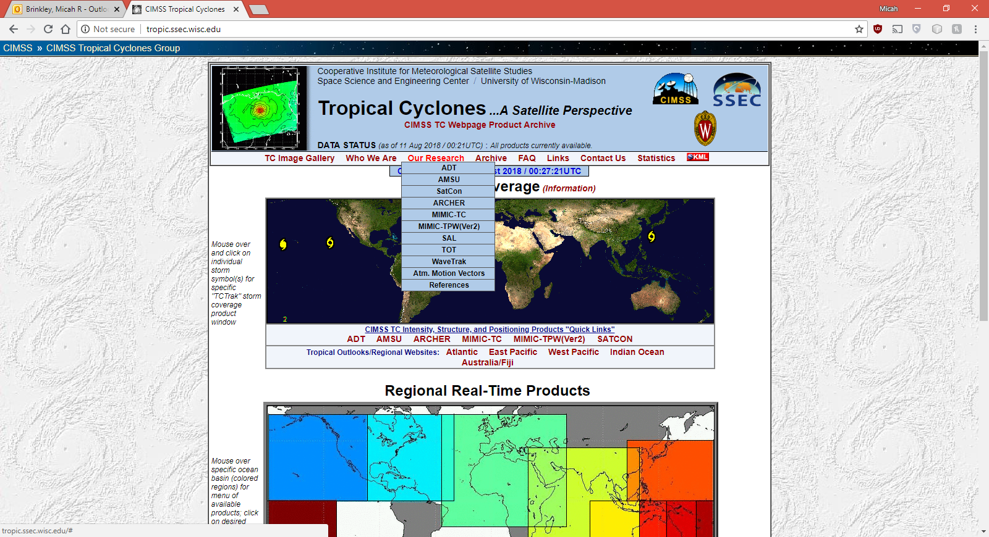Open Statistics page

[656, 158]
